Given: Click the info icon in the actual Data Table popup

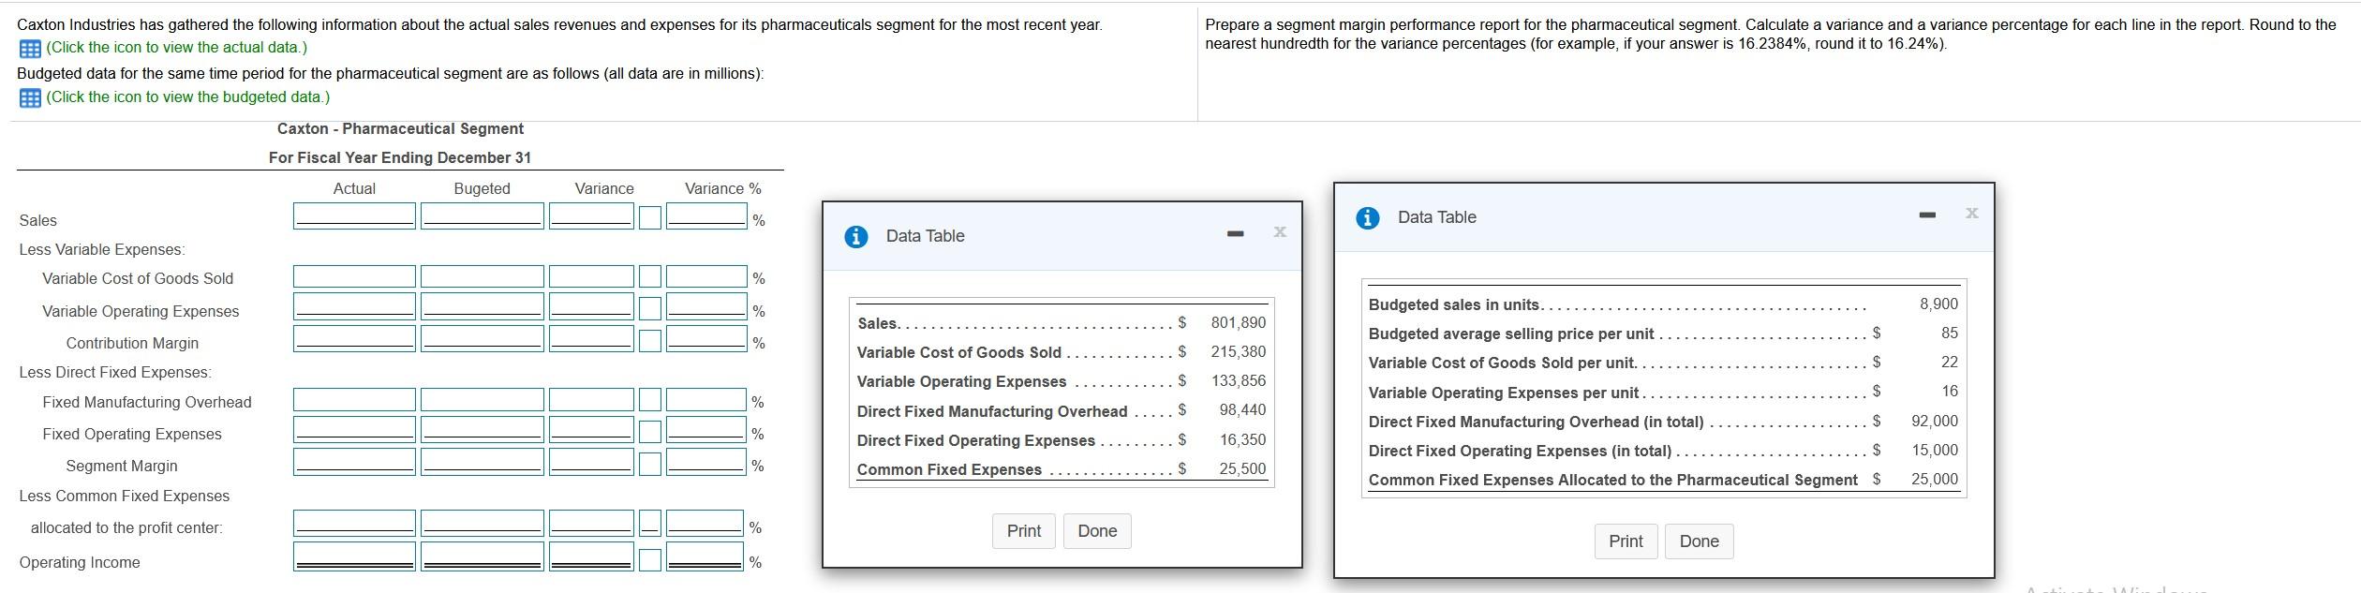Looking at the screenshot, I should 855,237.
